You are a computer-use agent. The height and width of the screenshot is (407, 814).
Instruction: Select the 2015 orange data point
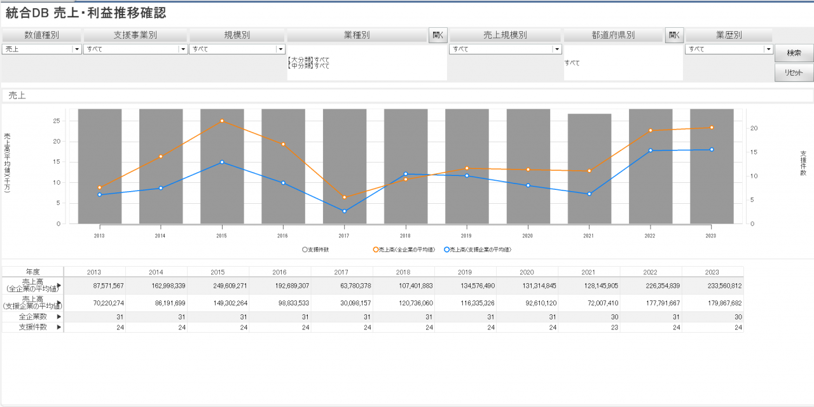222,121
